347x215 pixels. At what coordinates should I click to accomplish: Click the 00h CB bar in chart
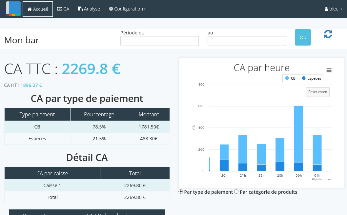coord(298,134)
